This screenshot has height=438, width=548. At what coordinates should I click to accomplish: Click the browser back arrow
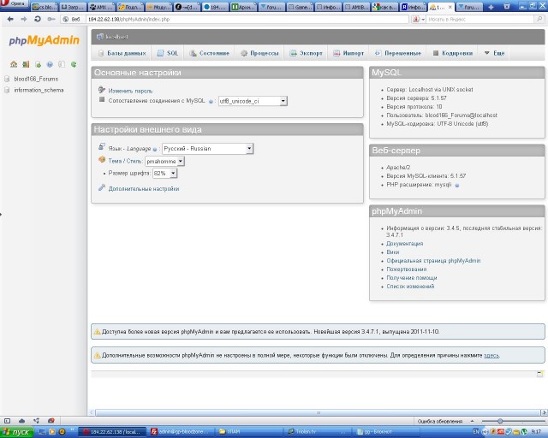click(10, 19)
